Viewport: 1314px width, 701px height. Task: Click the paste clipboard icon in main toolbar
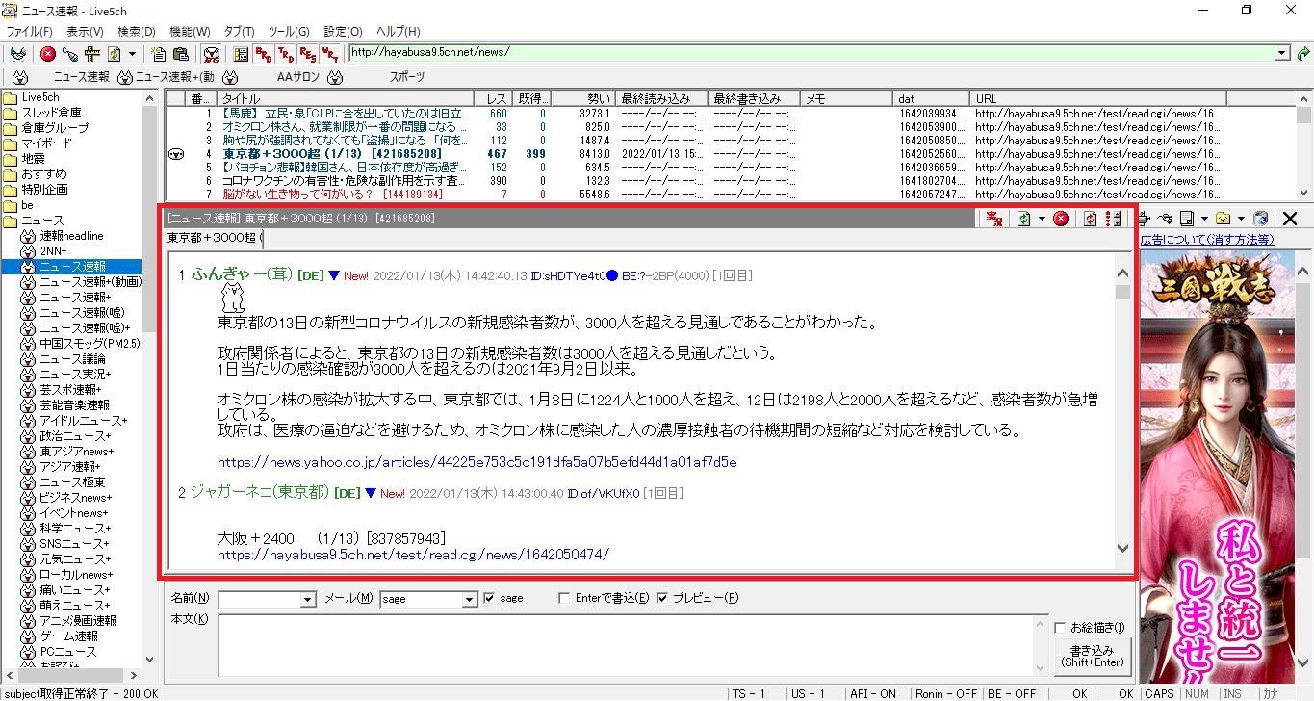point(181,54)
